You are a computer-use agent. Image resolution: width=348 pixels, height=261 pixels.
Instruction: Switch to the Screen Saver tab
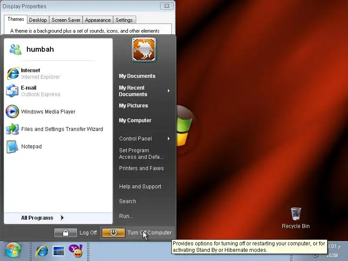[66, 20]
